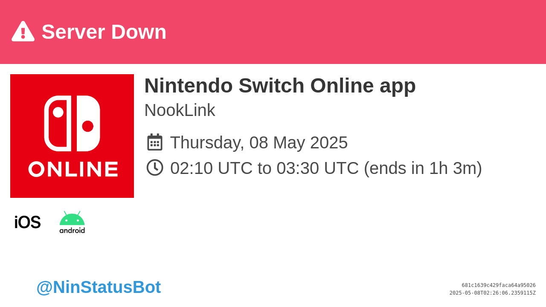This screenshot has height=307, width=546.
Task: Select the Android robot head icon
Action: pos(72,218)
